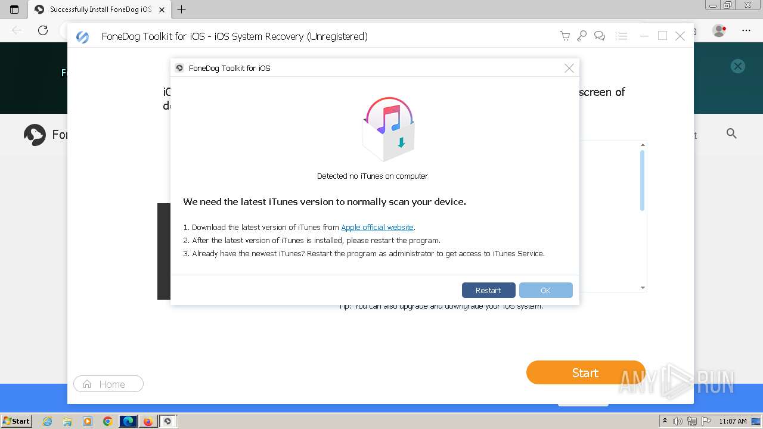This screenshot has width=763, height=429.
Task: Open File Explorer from taskbar
Action: 67,421
